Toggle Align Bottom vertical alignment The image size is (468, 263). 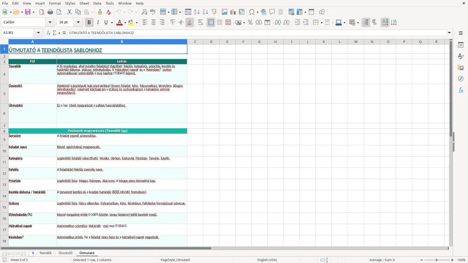[190, 23]
